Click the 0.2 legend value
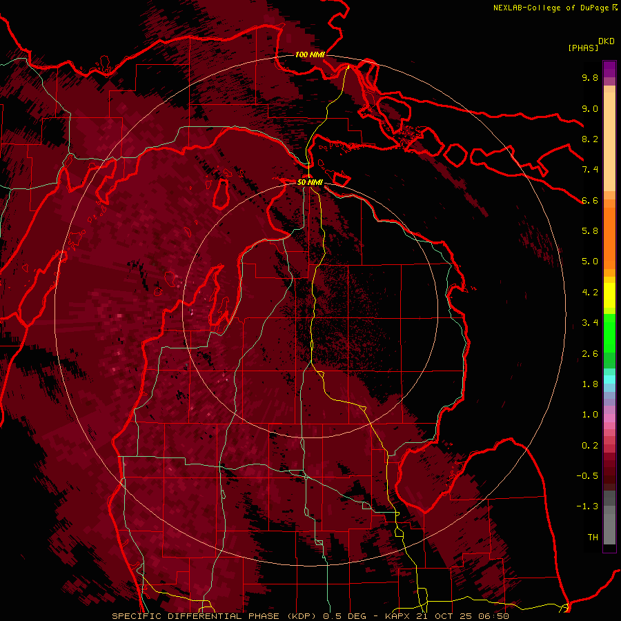The image size is (621, 621). [x=590, y=446]
